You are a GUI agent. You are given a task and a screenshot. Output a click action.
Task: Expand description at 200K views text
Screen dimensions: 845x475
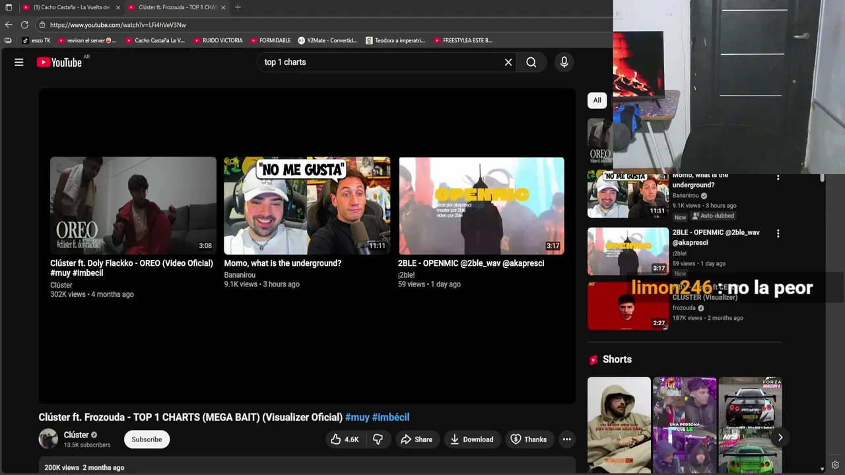(84, 468)
